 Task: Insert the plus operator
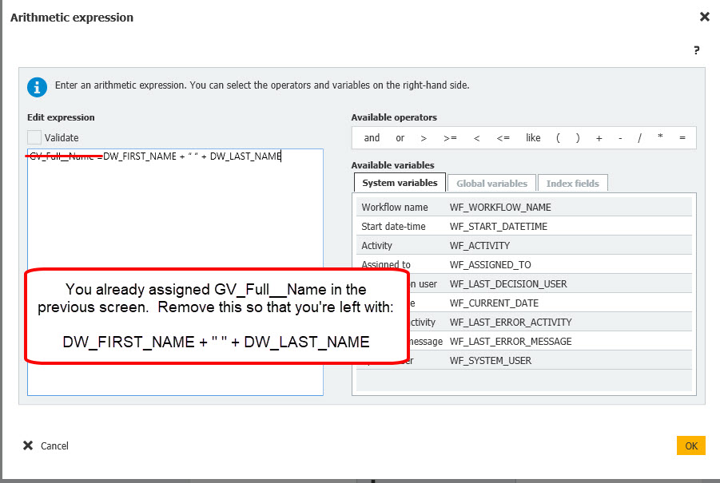pos(599,138)
